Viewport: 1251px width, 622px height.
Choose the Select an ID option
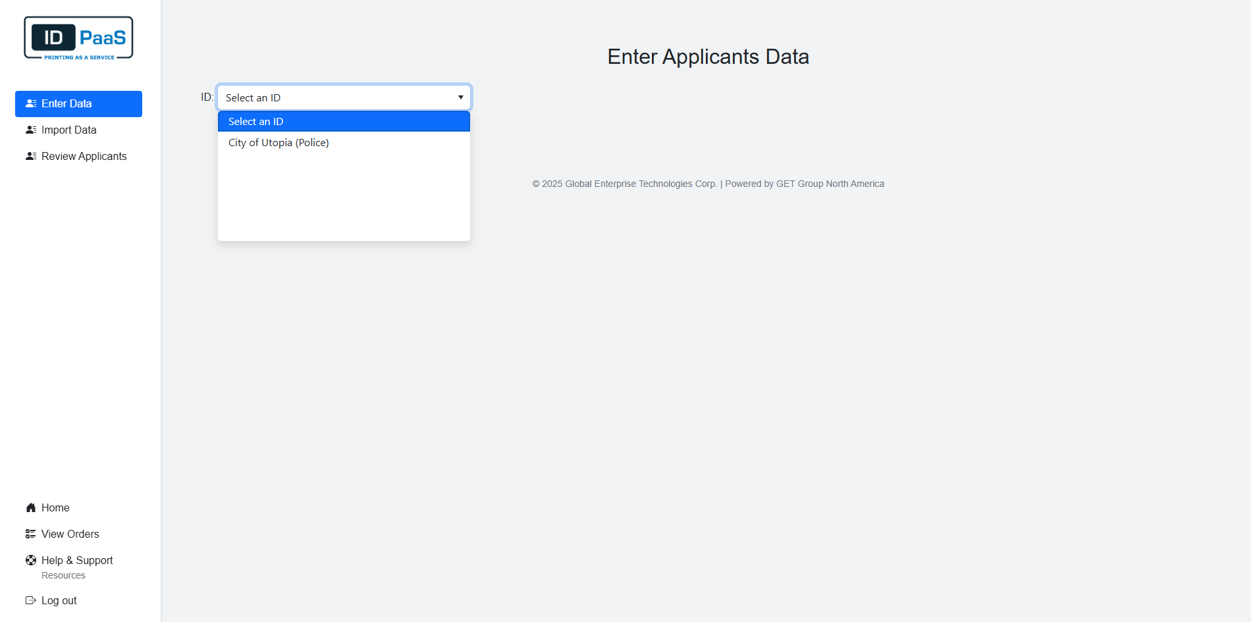[x=256, y=121]
